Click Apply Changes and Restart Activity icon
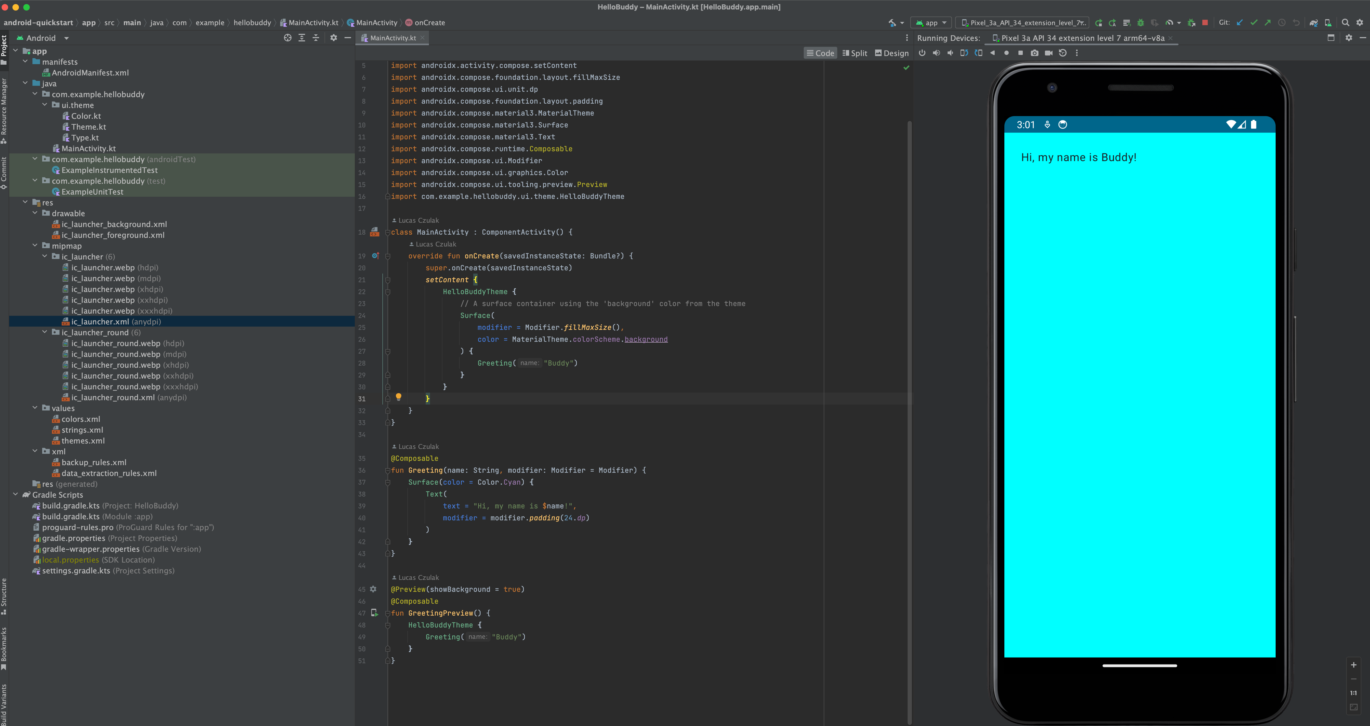Image resolution: width=1370 pixels, height=726 pixels. click(1113, 23)
